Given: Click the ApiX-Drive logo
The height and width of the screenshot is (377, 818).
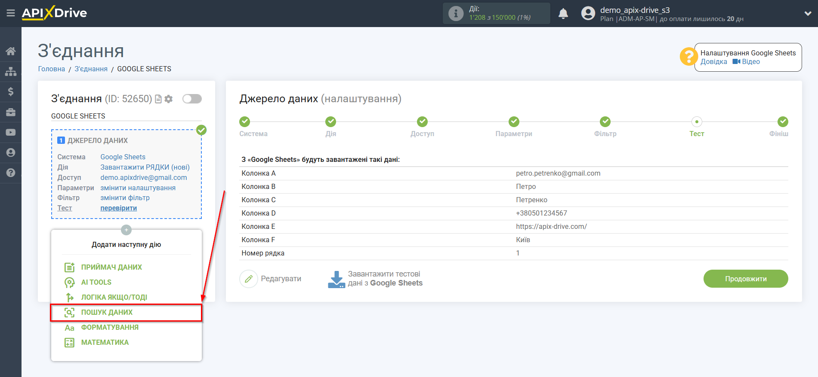Looking at the screenshot, I should (x=54, y=13).
